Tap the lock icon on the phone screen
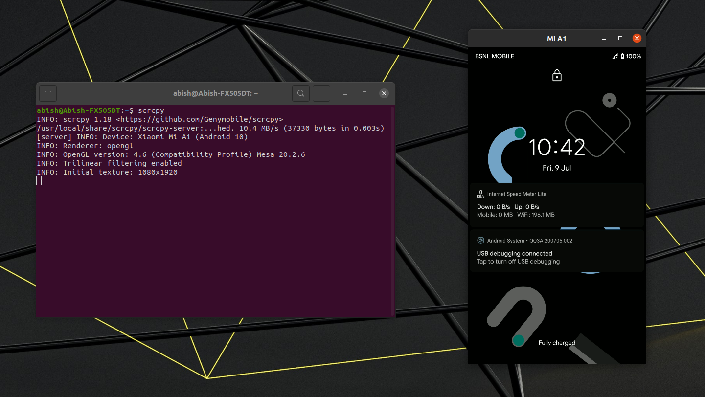The width and height of the screenshot is (705, 397). click(557, 75)
